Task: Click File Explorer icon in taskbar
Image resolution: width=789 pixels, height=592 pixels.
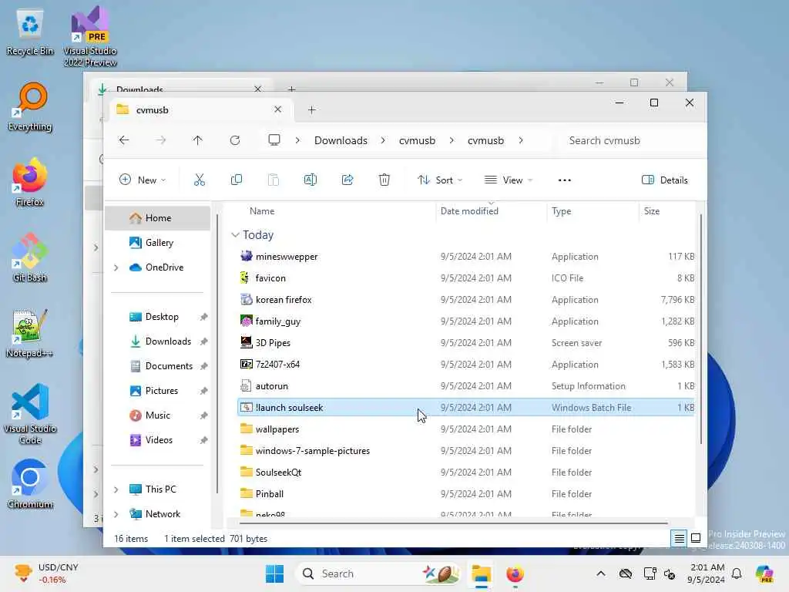Action: coord(481,573)
